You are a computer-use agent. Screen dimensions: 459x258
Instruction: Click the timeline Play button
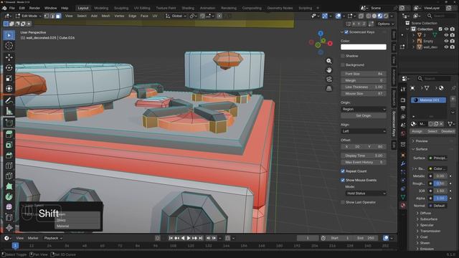(189, 238)
